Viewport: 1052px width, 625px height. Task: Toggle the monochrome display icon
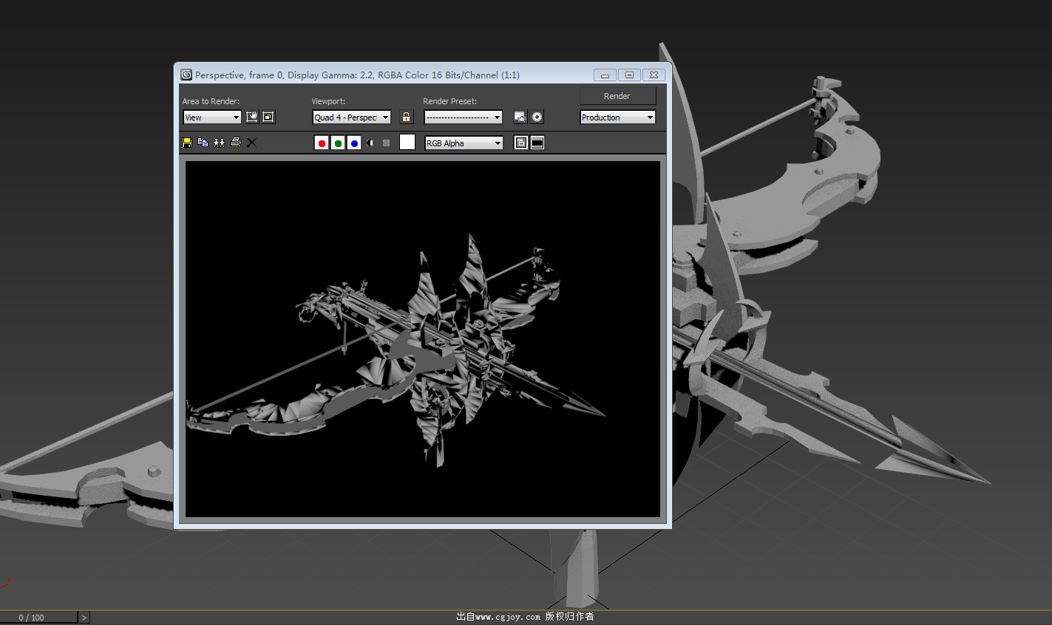(387, 143)
